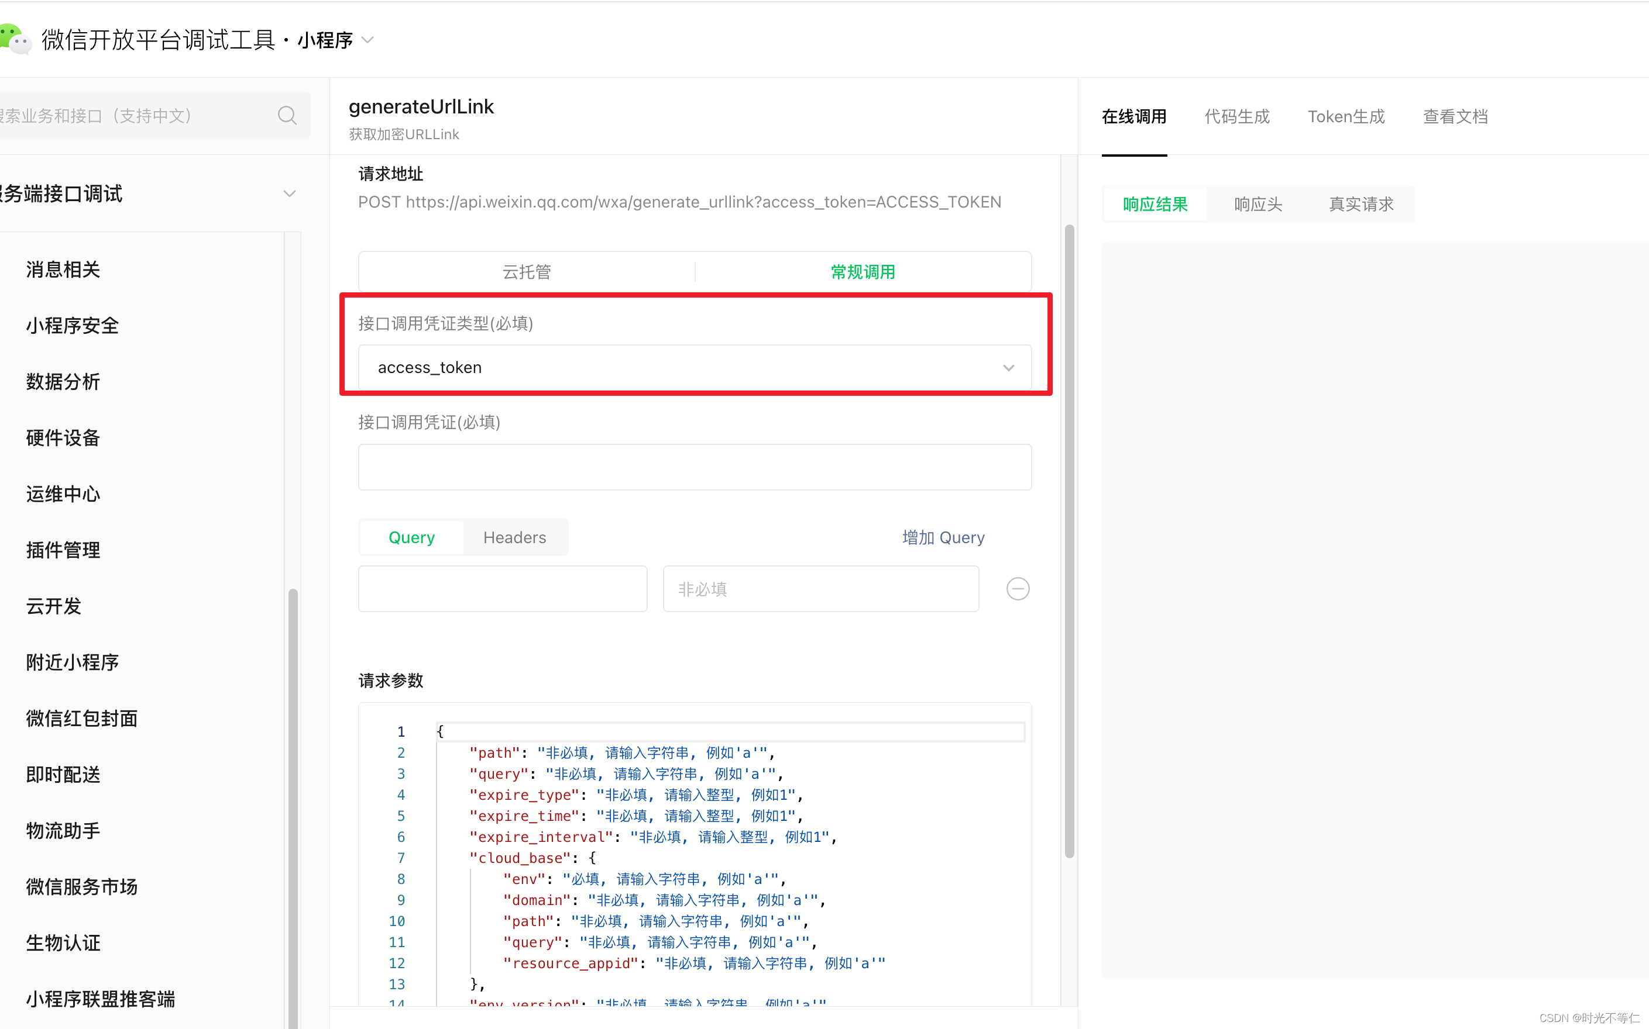Show the 响应头 panel

[1258, 204]
